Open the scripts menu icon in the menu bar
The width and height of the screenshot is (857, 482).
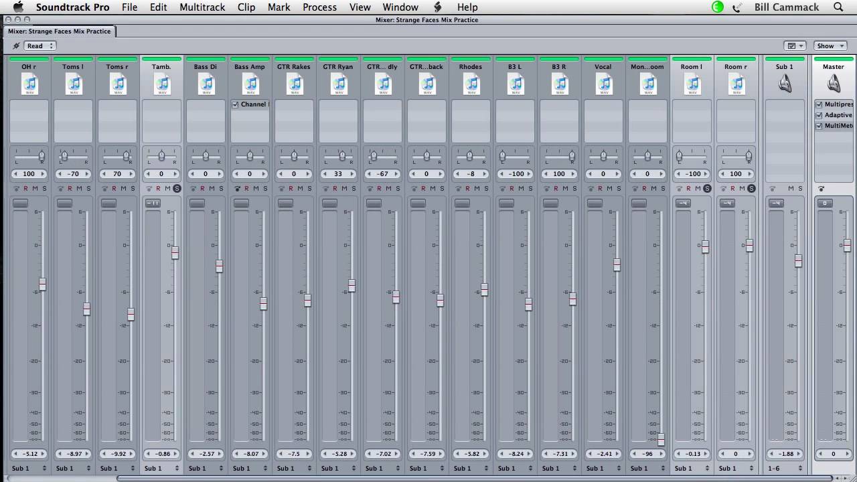pyautogui.click(x=438, y=7)
